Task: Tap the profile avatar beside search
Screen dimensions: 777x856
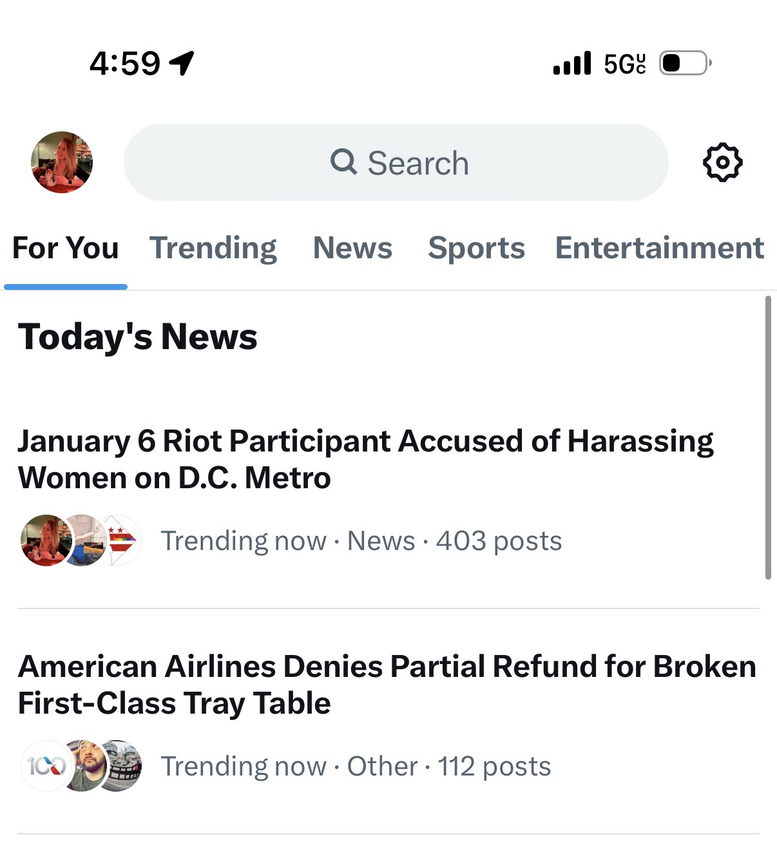Action: [x=62, y=162]
